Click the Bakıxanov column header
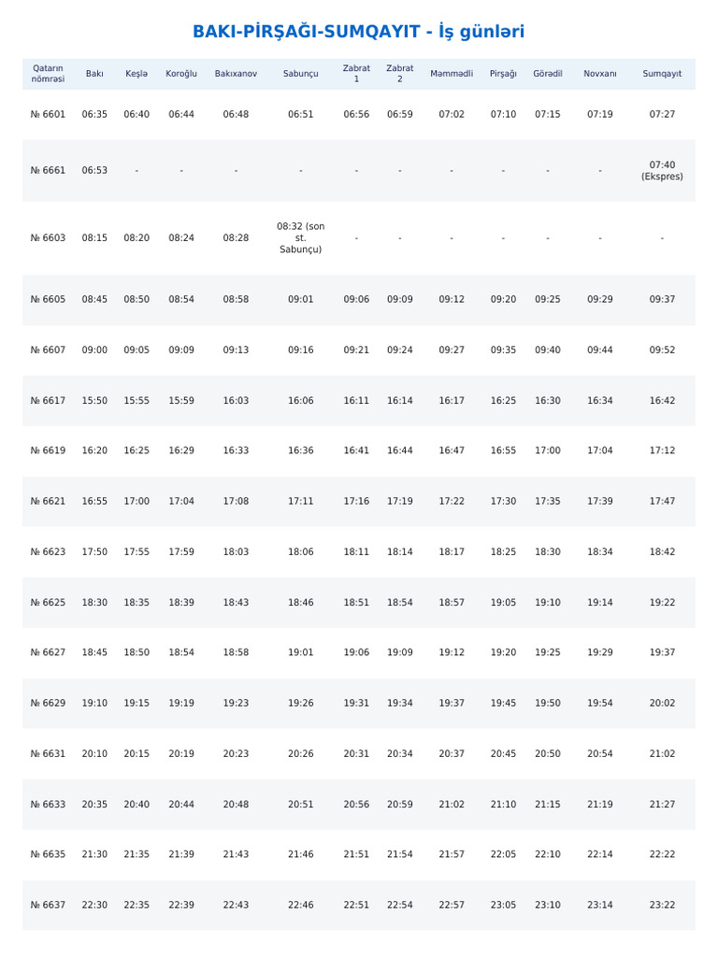 236,74
